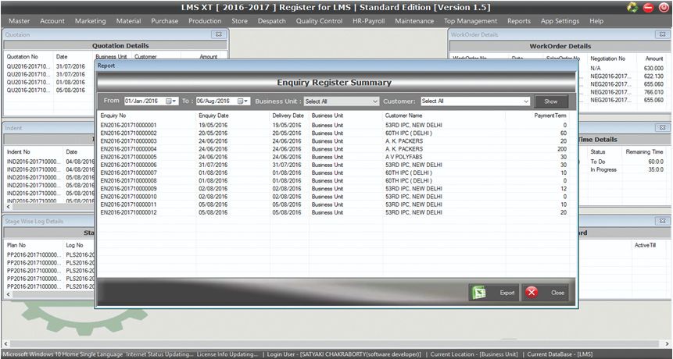Click the Enquiry No column header

(113, 116)
